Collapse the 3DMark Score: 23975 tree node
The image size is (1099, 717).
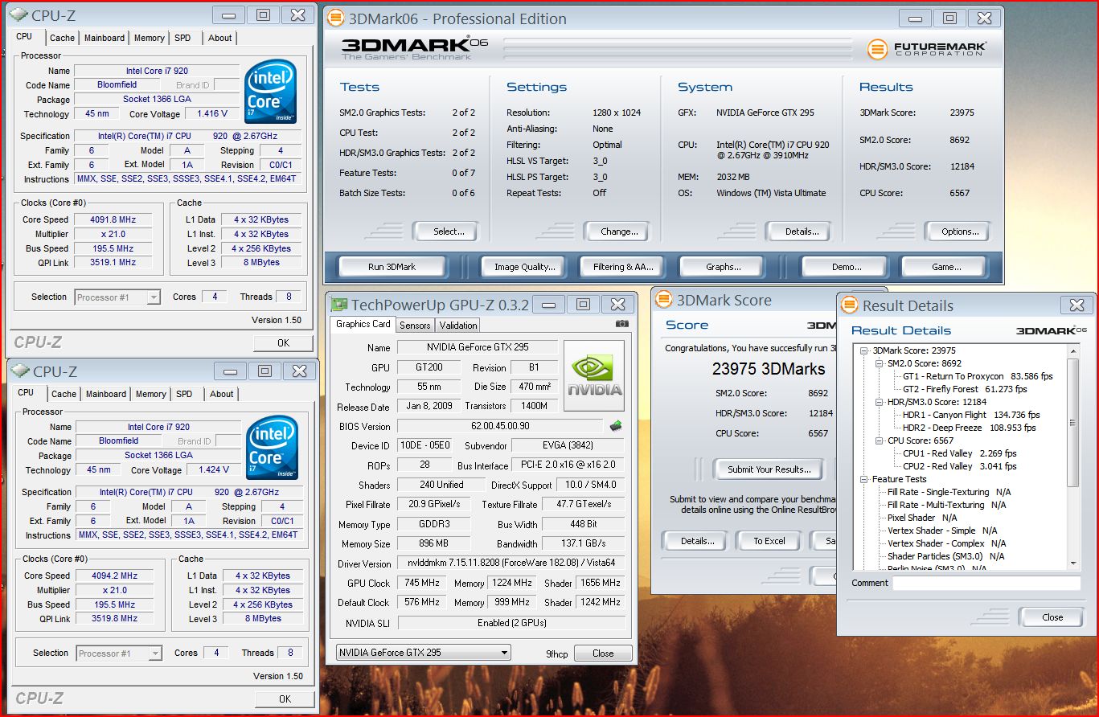(864, 350)
